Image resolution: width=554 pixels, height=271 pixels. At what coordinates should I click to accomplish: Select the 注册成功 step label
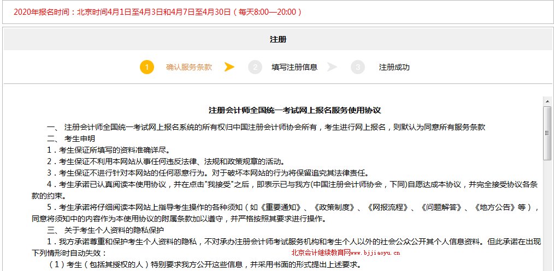click(394, 67)
